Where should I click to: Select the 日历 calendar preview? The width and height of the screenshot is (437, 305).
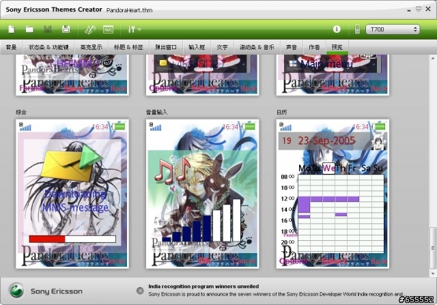click(333, 194)
